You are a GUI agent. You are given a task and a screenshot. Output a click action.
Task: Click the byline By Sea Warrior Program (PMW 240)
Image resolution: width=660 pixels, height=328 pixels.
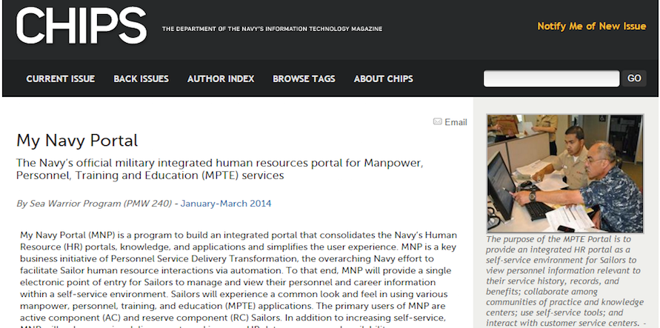click(x=94, y=204)
